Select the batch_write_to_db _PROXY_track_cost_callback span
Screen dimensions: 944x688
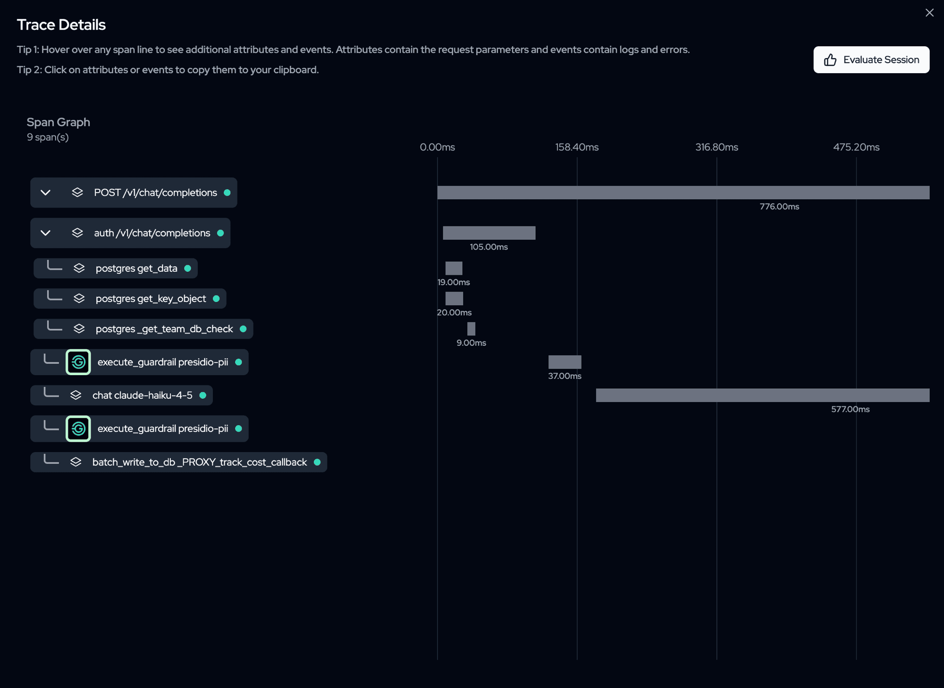178,462
